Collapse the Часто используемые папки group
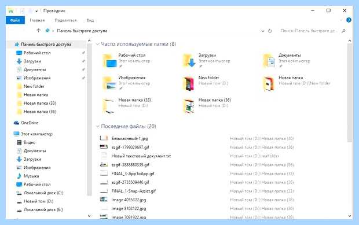 tap(98, 44)
